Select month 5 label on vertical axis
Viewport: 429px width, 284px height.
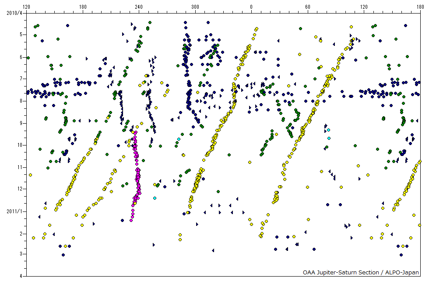[x=21, y=35]
